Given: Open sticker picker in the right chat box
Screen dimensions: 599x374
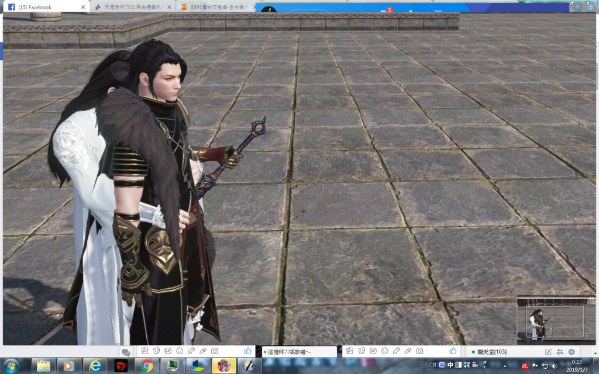Looking at the screenshot, I should point(362,351).
